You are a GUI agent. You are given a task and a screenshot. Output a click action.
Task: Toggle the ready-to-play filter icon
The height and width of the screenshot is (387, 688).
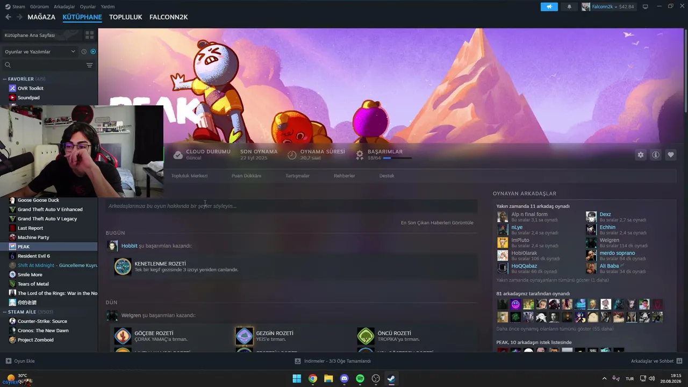pos(93,52)
